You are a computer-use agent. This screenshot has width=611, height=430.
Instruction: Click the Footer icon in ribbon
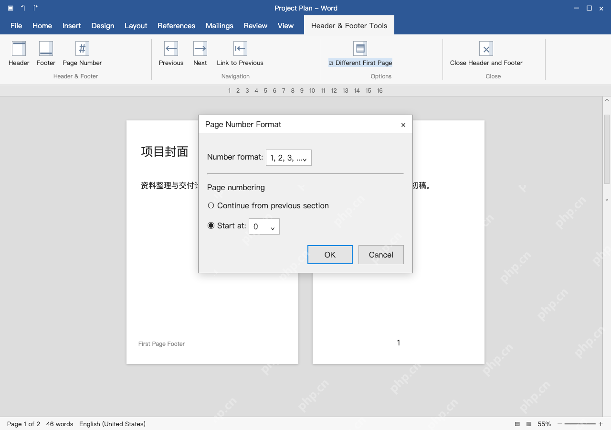click(x=46, y=48)
